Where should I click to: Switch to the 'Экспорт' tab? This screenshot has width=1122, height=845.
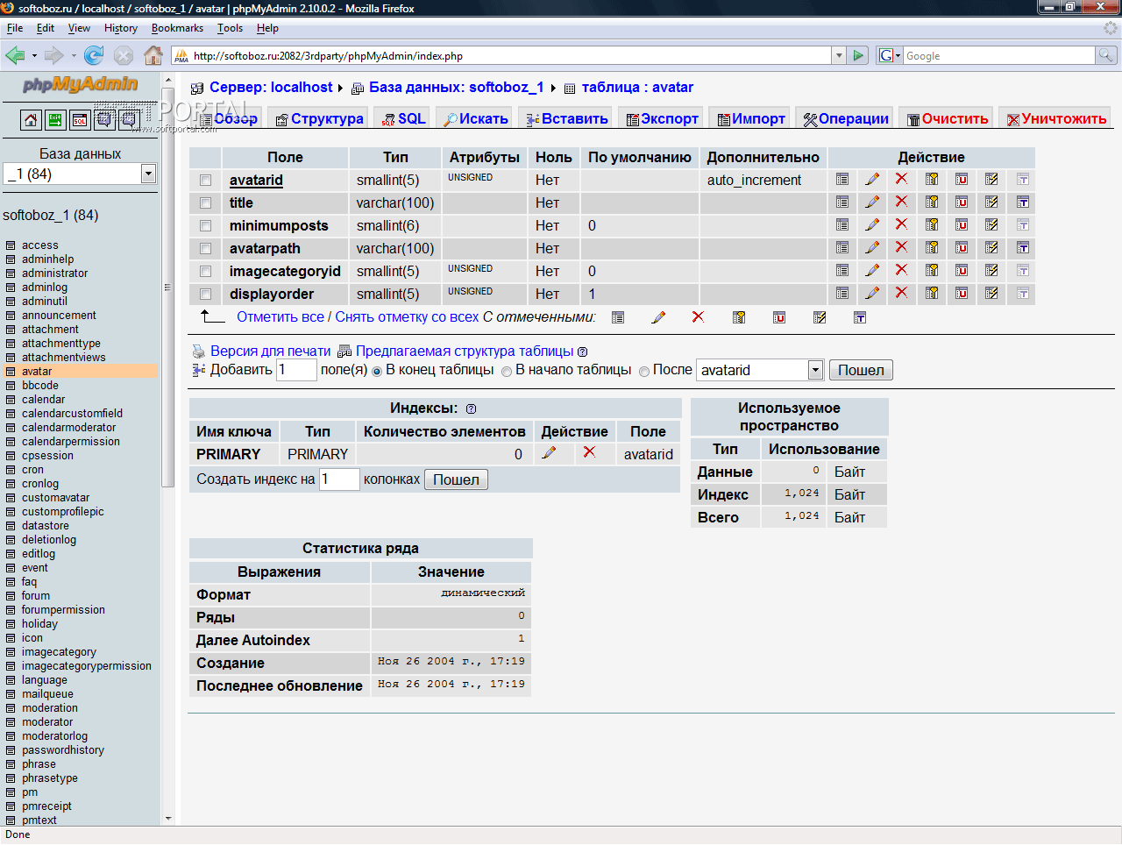click(662, 118)
